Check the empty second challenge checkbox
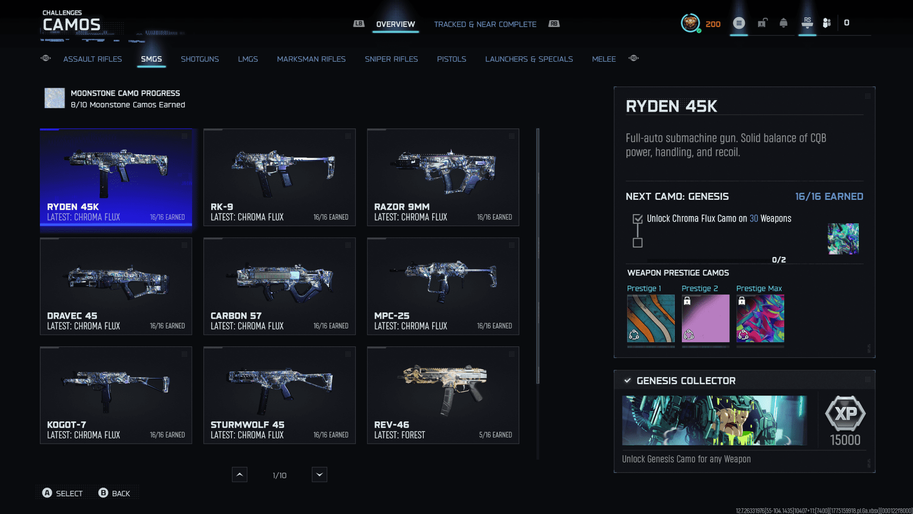Viewport: 913px width, 514px height. pyautogui.click(x=638, y=243)
